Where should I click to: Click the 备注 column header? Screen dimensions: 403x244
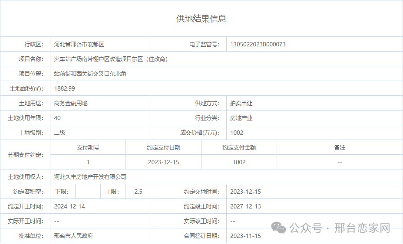pos(340,147)
